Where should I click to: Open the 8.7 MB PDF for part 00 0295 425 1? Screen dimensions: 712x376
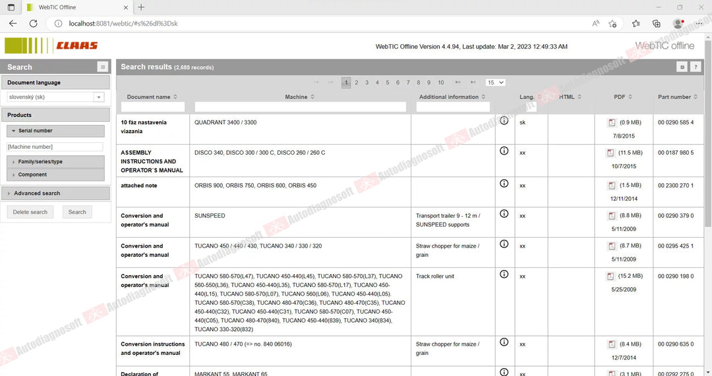(612, 246)
